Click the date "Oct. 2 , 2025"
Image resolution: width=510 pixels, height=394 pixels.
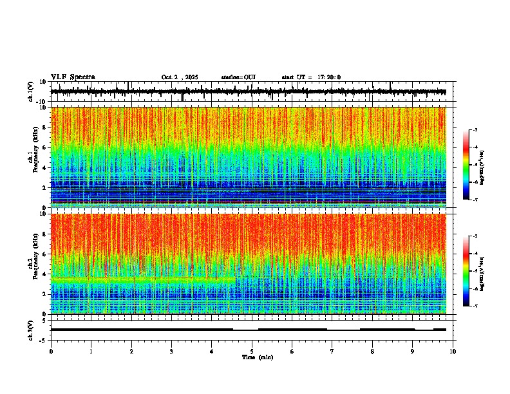point(180,77)
